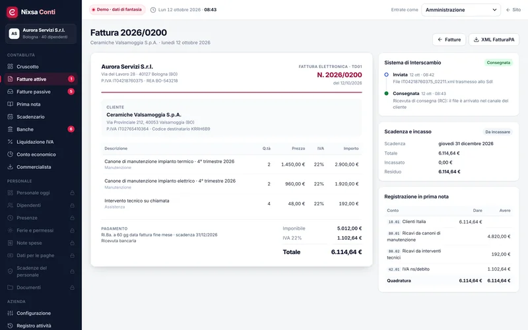Click the badge 6 on Banche
528x330 pixels.
coord(71,129)
